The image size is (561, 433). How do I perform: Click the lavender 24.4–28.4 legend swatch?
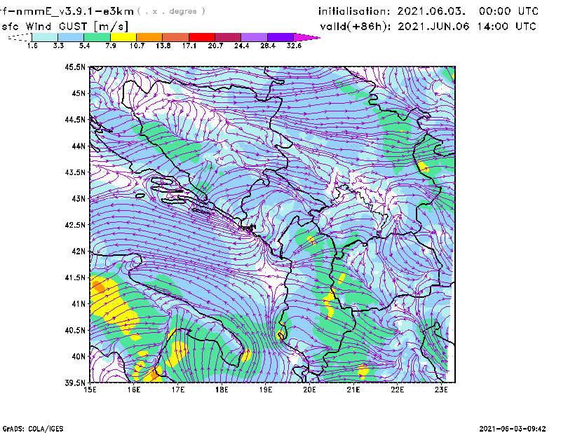[254, 37]
